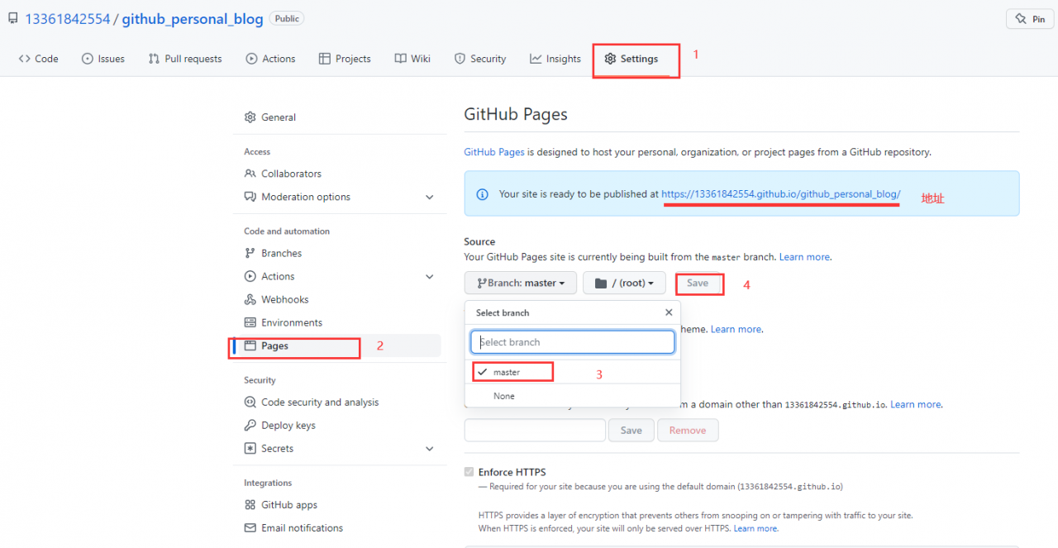Open Collaborators settings
The height and width of the screenshot is (548, 1058).
291,174
